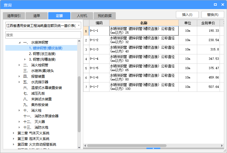Click the 替换(R) button
227x153 pixels.
[213, 15]
